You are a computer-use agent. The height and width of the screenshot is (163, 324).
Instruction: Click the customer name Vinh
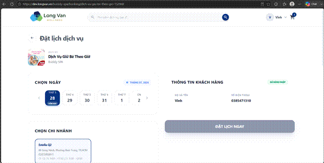[x=178, y=101]
